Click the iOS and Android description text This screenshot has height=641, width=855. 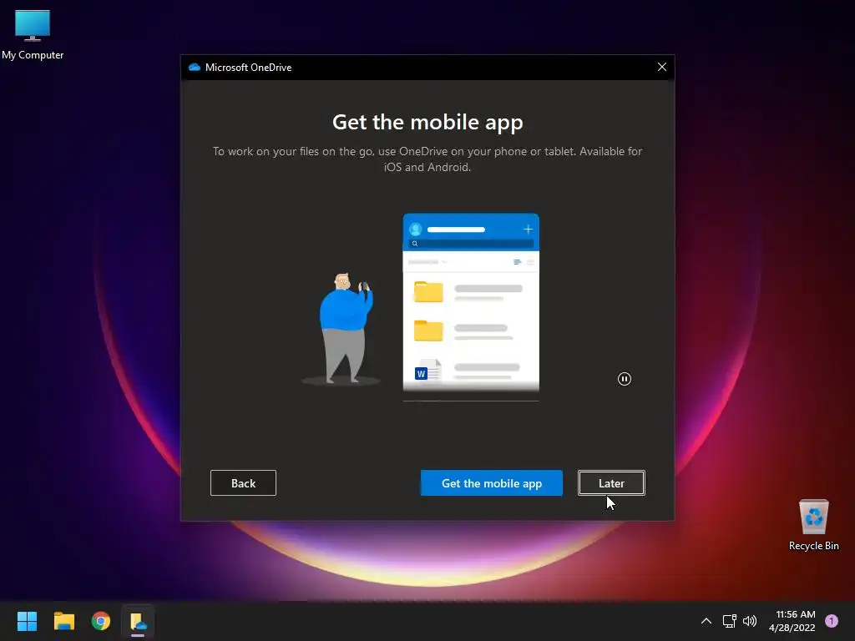click(427, 159)
